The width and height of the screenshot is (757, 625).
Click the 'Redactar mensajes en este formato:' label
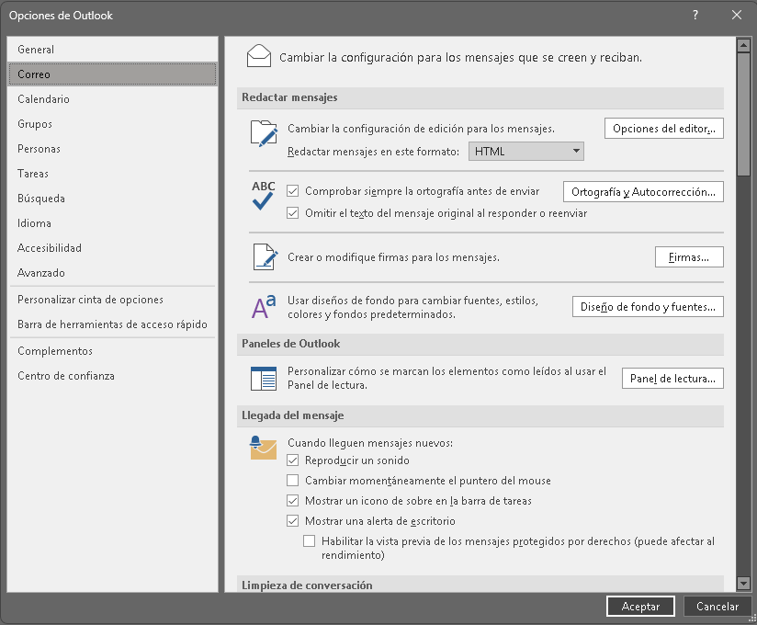click(373, 151)
